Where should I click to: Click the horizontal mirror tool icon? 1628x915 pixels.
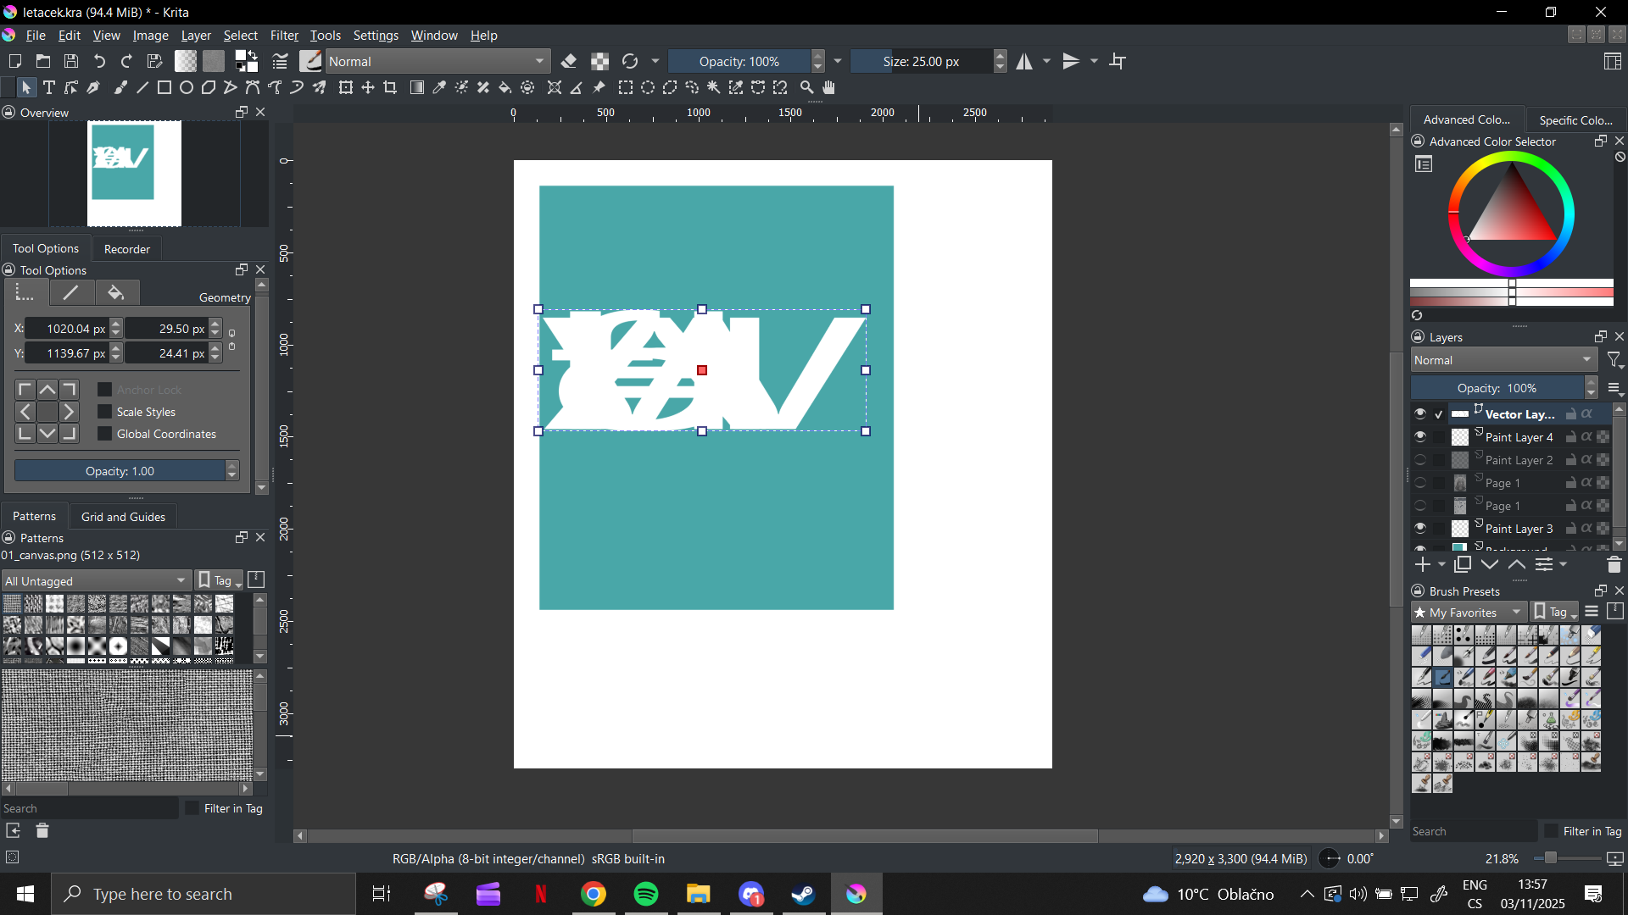(x=1025, y=61)
